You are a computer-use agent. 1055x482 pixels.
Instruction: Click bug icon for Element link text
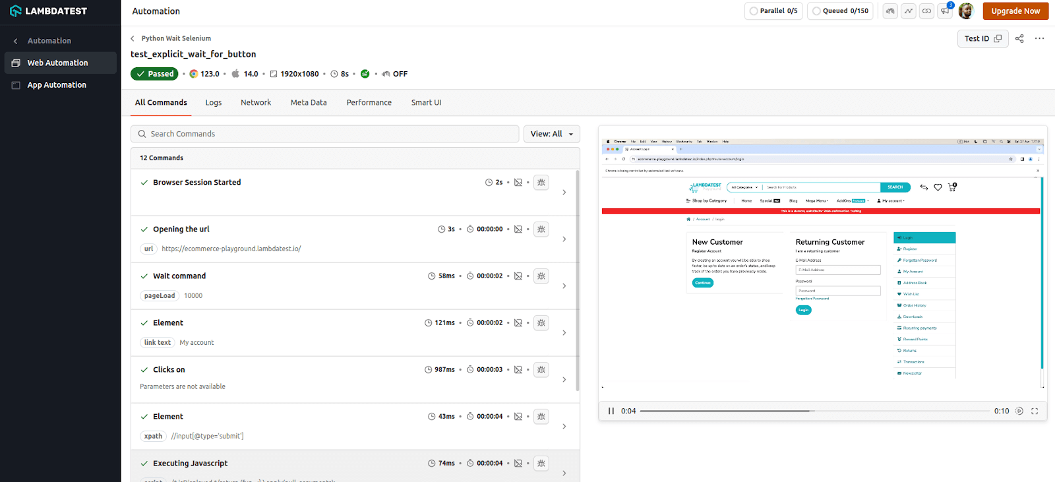[541, 323]
